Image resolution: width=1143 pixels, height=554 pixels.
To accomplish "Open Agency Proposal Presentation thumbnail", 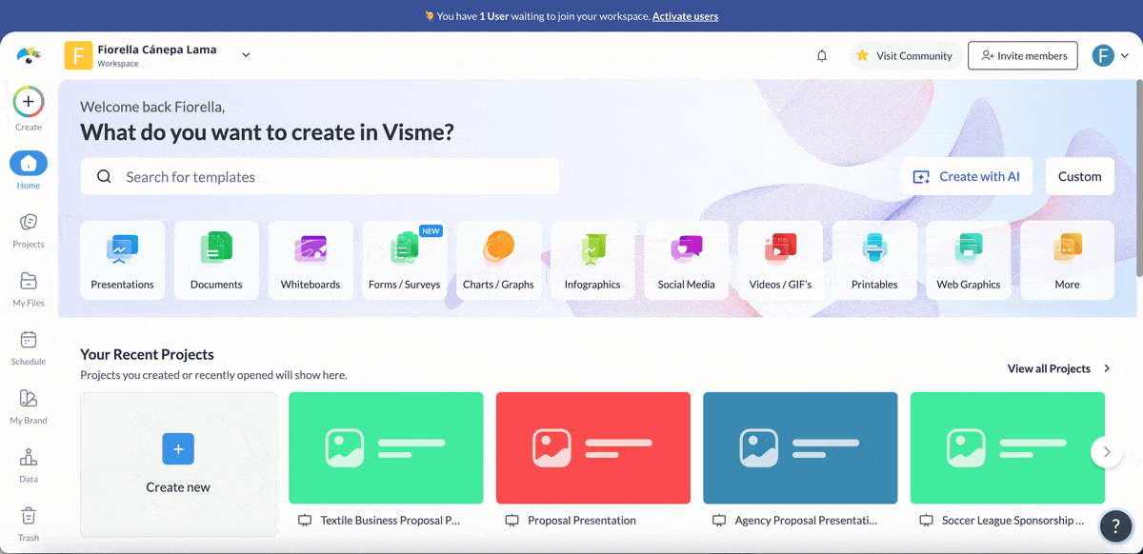I will click(x=800, y=448).
